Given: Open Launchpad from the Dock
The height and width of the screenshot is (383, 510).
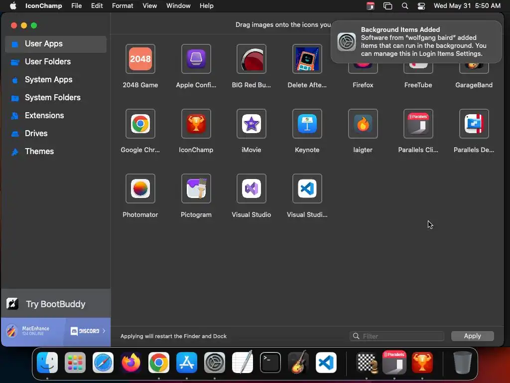Looking at the screenshot, I should (x=75, y=363).
